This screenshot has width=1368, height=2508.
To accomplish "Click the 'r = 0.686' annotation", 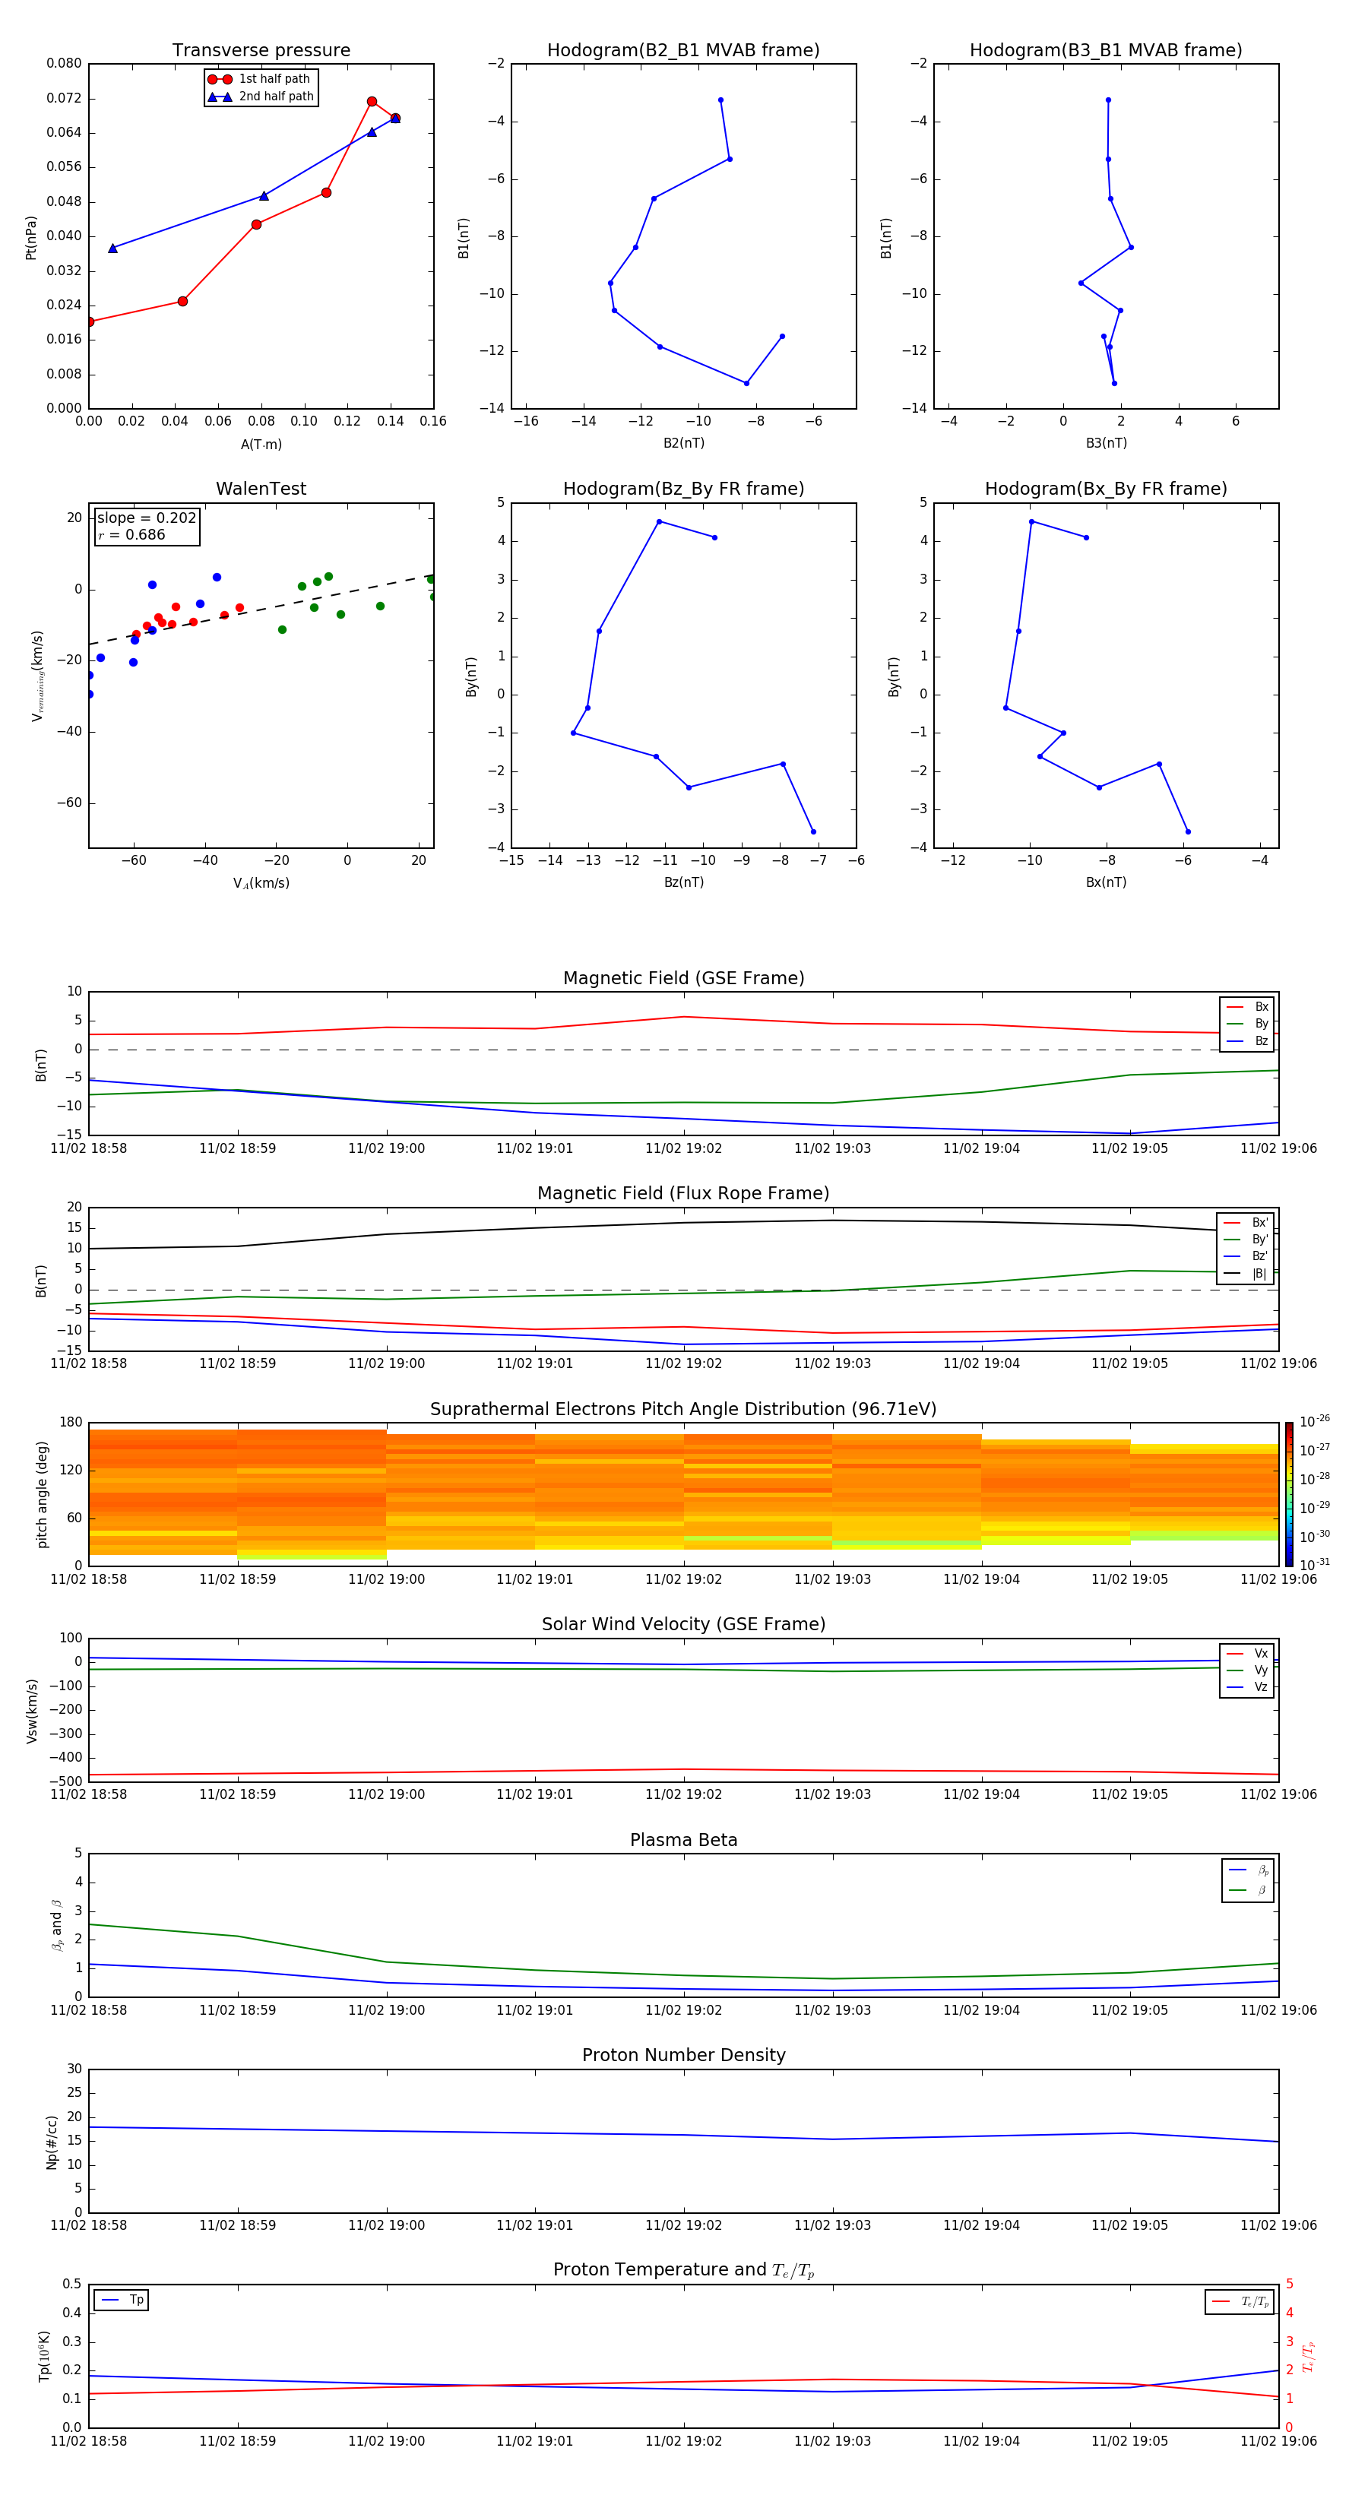I will coord(131,534).
